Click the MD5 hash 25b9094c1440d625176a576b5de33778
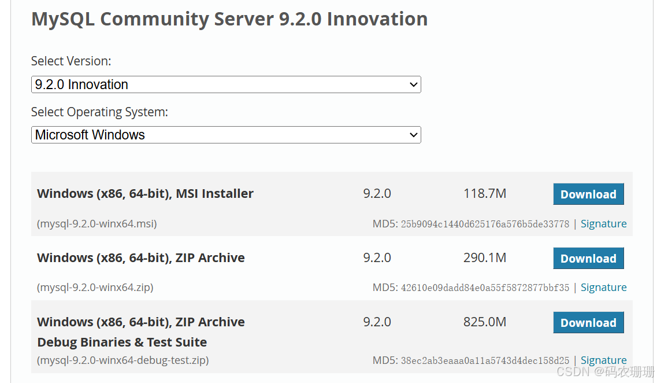Viewport: 657px width, 383px height. pyautogui.click(x=485, y=224)
